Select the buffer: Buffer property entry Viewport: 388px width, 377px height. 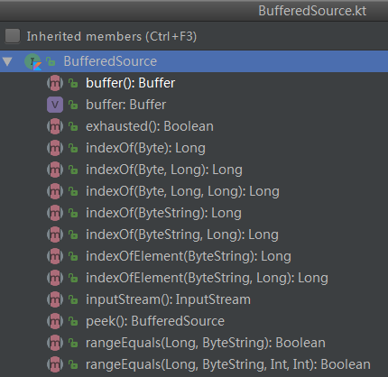pyautogui.click(x=125, y=105)
